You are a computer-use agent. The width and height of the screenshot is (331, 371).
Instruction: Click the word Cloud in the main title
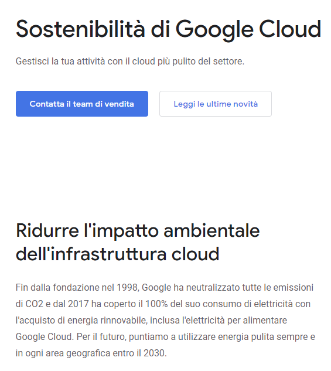click(x=290, y=29)
